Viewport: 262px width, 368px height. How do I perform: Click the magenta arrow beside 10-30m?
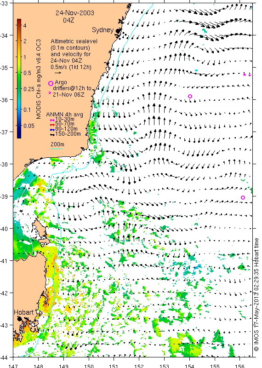52,120
